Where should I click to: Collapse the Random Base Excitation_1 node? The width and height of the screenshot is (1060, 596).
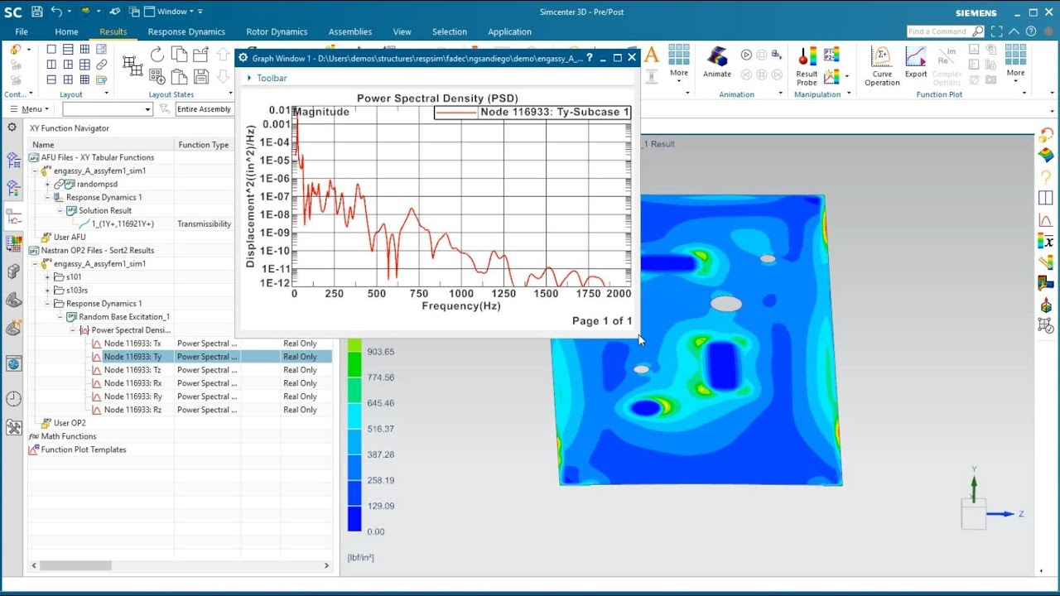(60, 317)
